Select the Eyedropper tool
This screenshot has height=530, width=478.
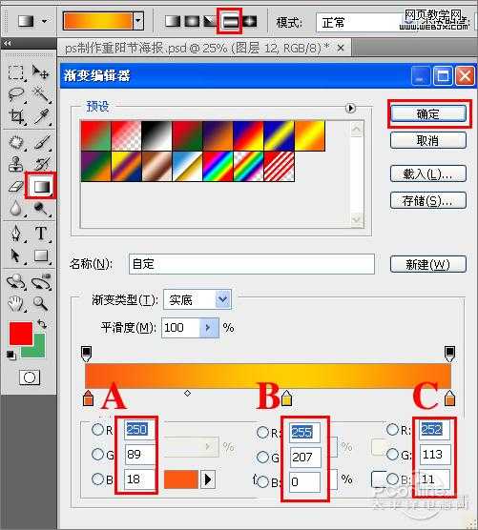click(x=41, y=116)
